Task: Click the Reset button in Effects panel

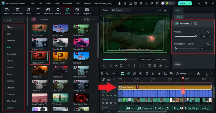Action: 178,64
